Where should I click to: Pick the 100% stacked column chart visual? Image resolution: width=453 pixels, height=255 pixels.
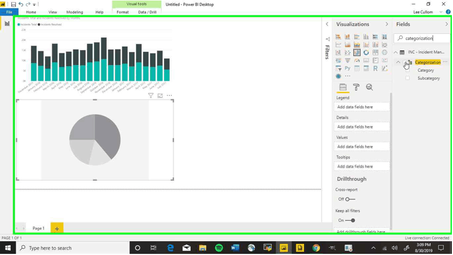385,37
